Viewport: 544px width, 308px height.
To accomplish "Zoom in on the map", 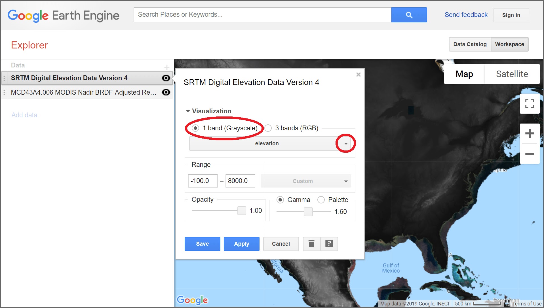I will click(530, 133).
